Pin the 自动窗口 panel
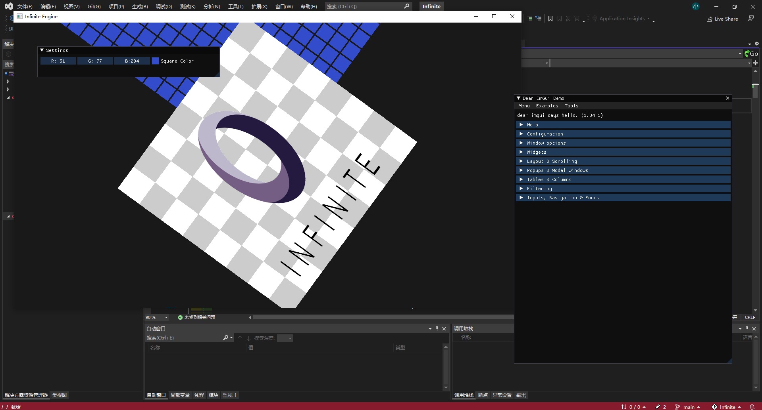762x410 pixels. pos(437,328)
